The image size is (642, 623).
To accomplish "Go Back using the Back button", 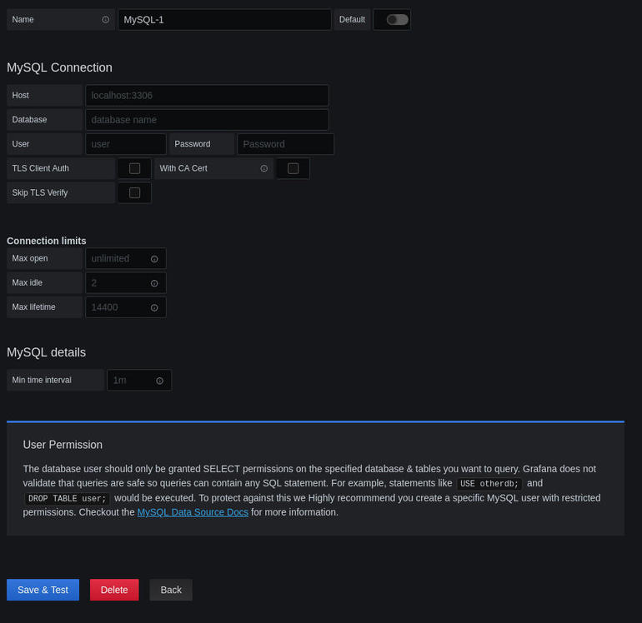I will [171, 590].
